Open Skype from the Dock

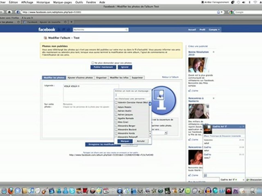click(72, 191)
